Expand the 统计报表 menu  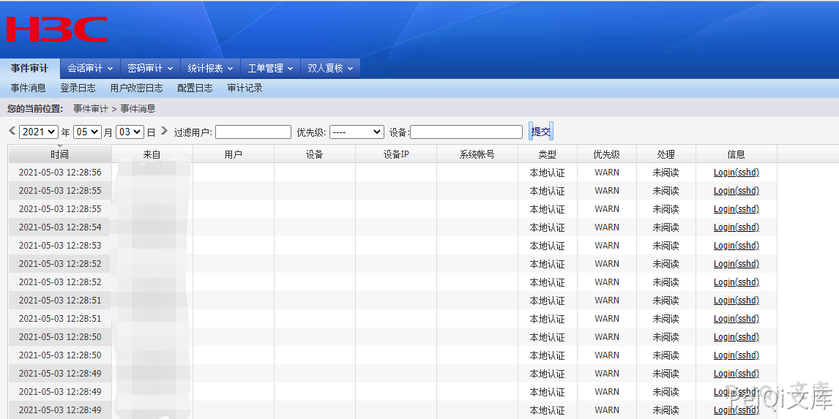pyautogui.click(x=210, y=69)
